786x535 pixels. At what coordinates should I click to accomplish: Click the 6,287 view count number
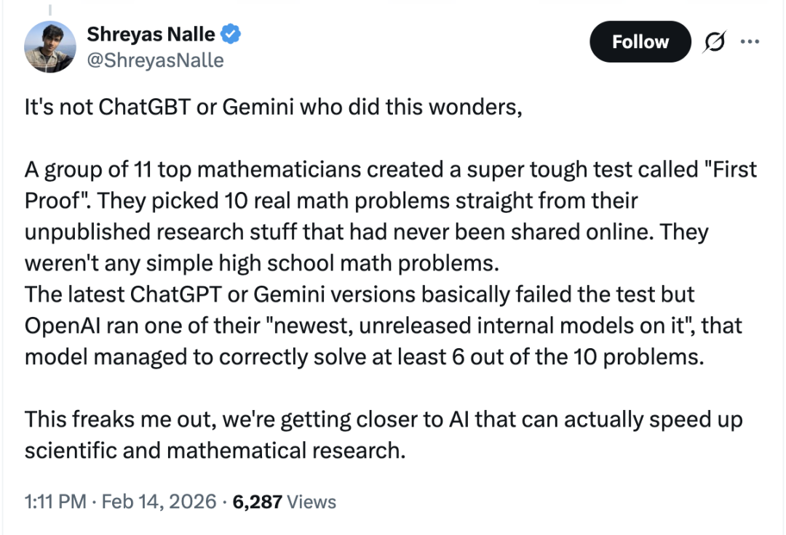[x=257, y=502]
